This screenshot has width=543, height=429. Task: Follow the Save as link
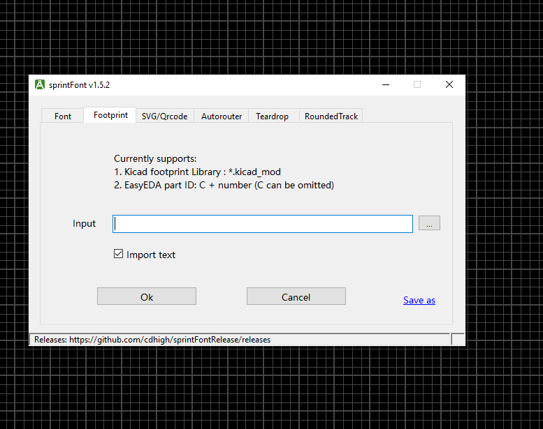419,300
